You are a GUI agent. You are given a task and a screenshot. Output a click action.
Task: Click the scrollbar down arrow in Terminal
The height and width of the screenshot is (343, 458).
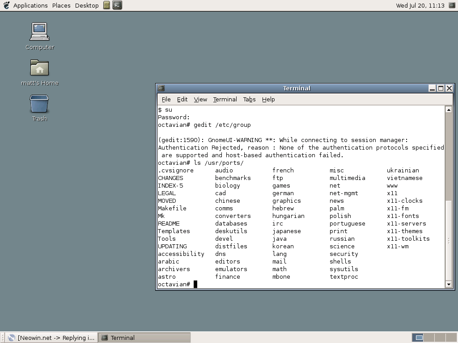[x=449, y=284]
